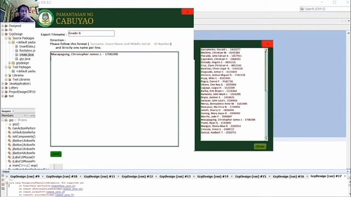Click the Lottery project icon
The width and height of the screenshot is (351, 197).
[x=6, y=88]
